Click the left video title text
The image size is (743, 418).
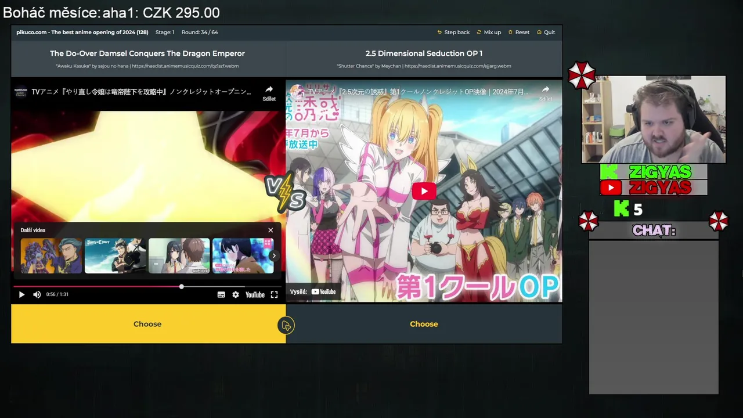(141, 92)
